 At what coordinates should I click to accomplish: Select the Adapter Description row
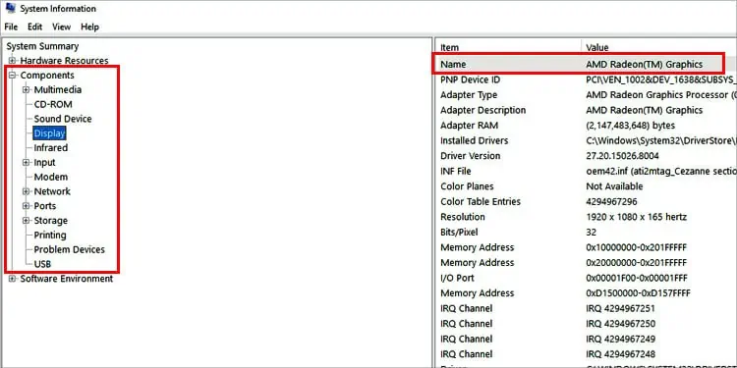click(586, 110)
